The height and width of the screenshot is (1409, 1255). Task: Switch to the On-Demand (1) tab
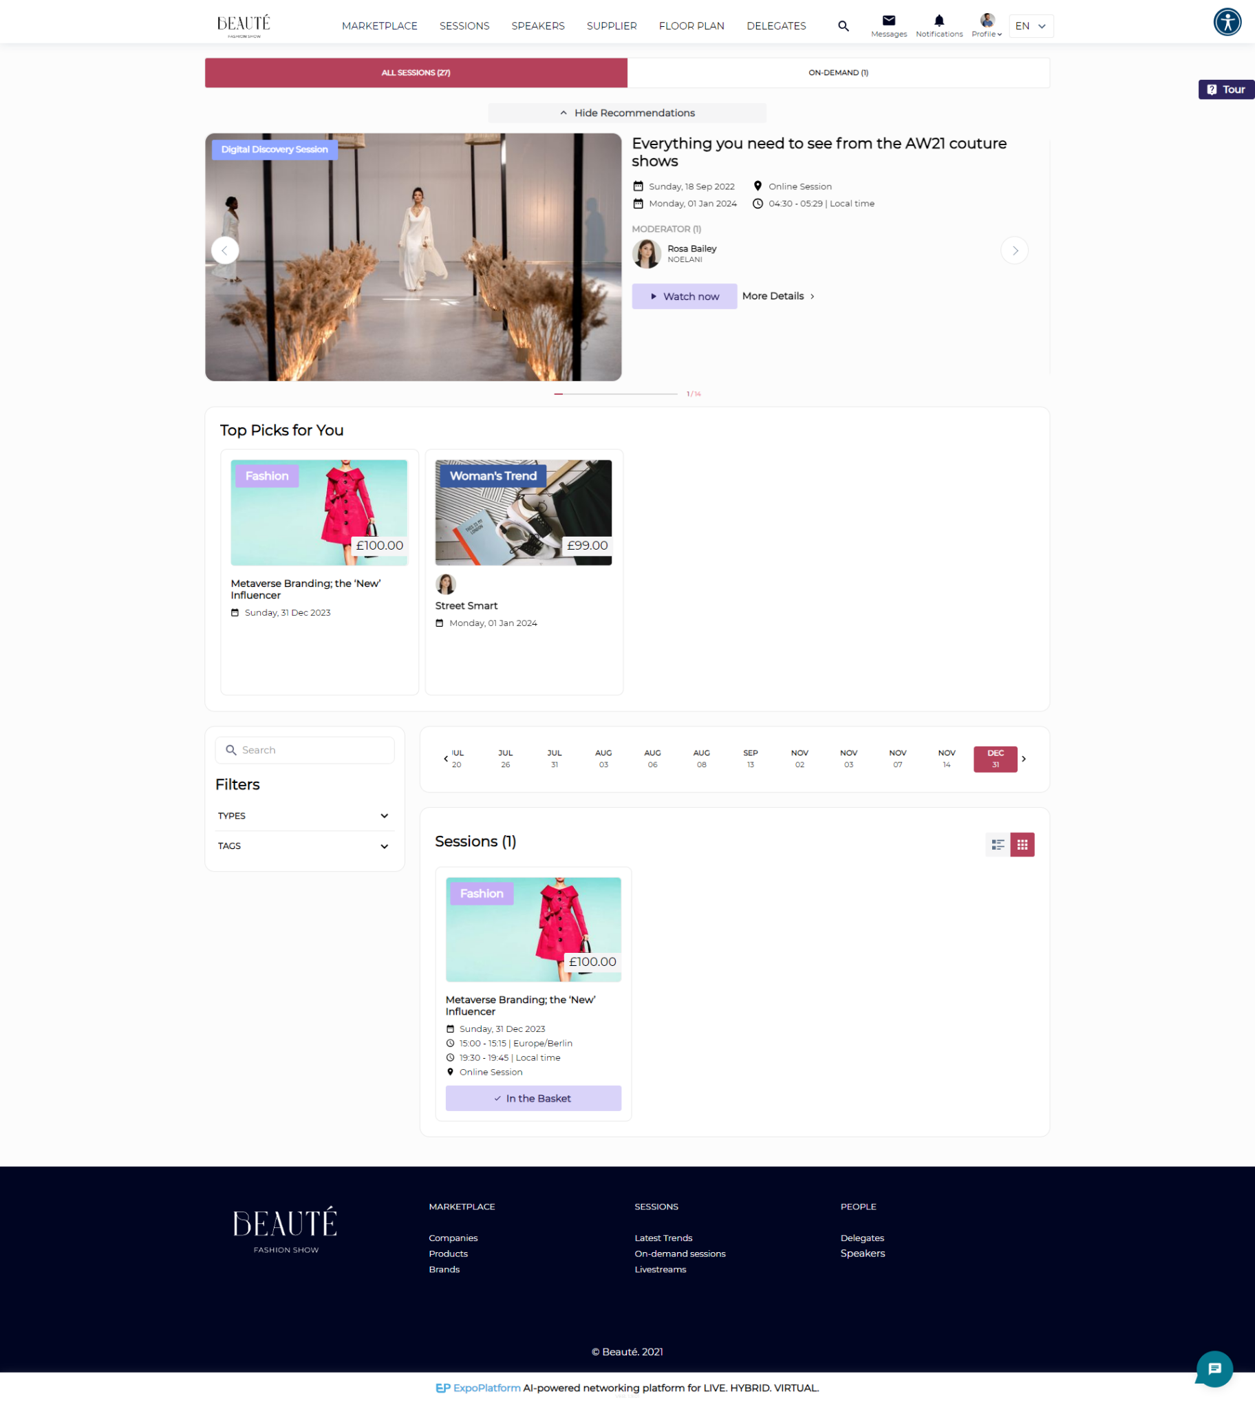839,72
